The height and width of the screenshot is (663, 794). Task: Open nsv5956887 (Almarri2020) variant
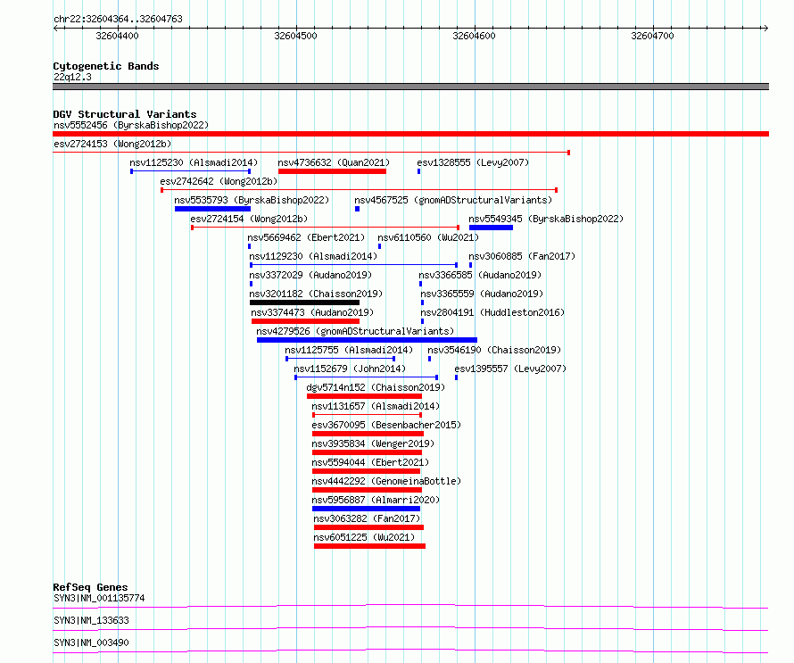(376, 500)
